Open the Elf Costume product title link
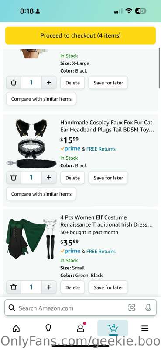Screen dimensions: 161x350 click(x=106, y=221)
